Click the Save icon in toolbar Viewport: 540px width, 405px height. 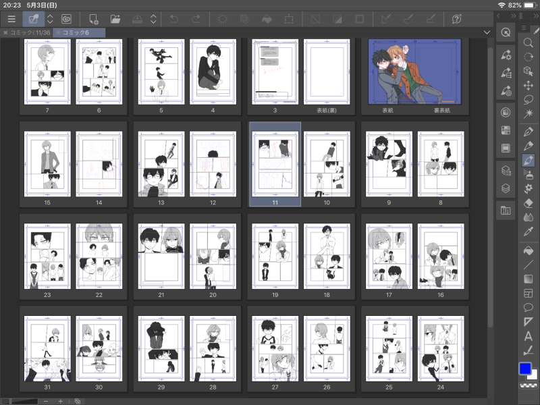pyautogui.click(x=138, y=19)
